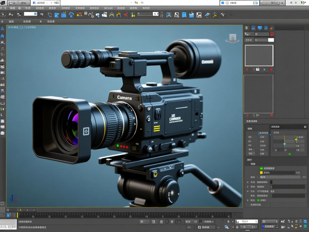This screenshot has height=232, width=309.
Task: Click the topmost blue icon in left sidebar
Action: point(2,29)
